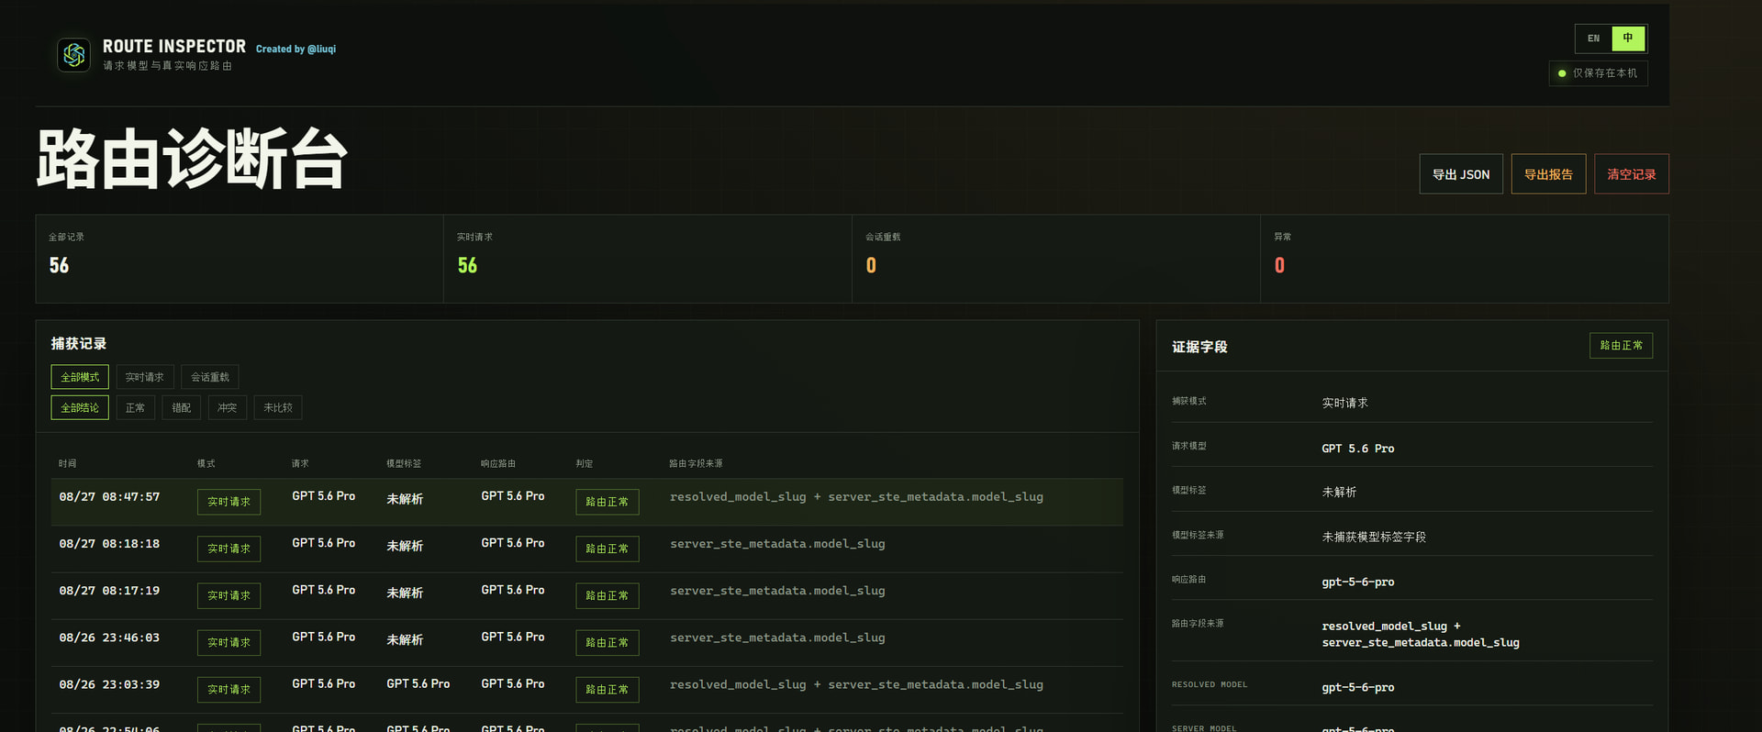Select the 全部模式 filter tab
1762x732 pixels.
coord(80,377)
